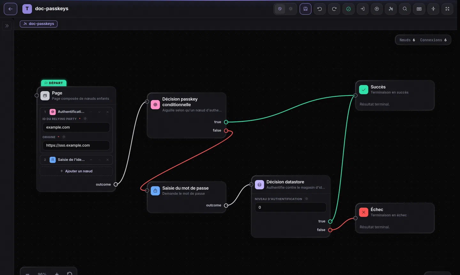
Task: Expand the left sidebar with double chevron
Action: tap(7, 26)
